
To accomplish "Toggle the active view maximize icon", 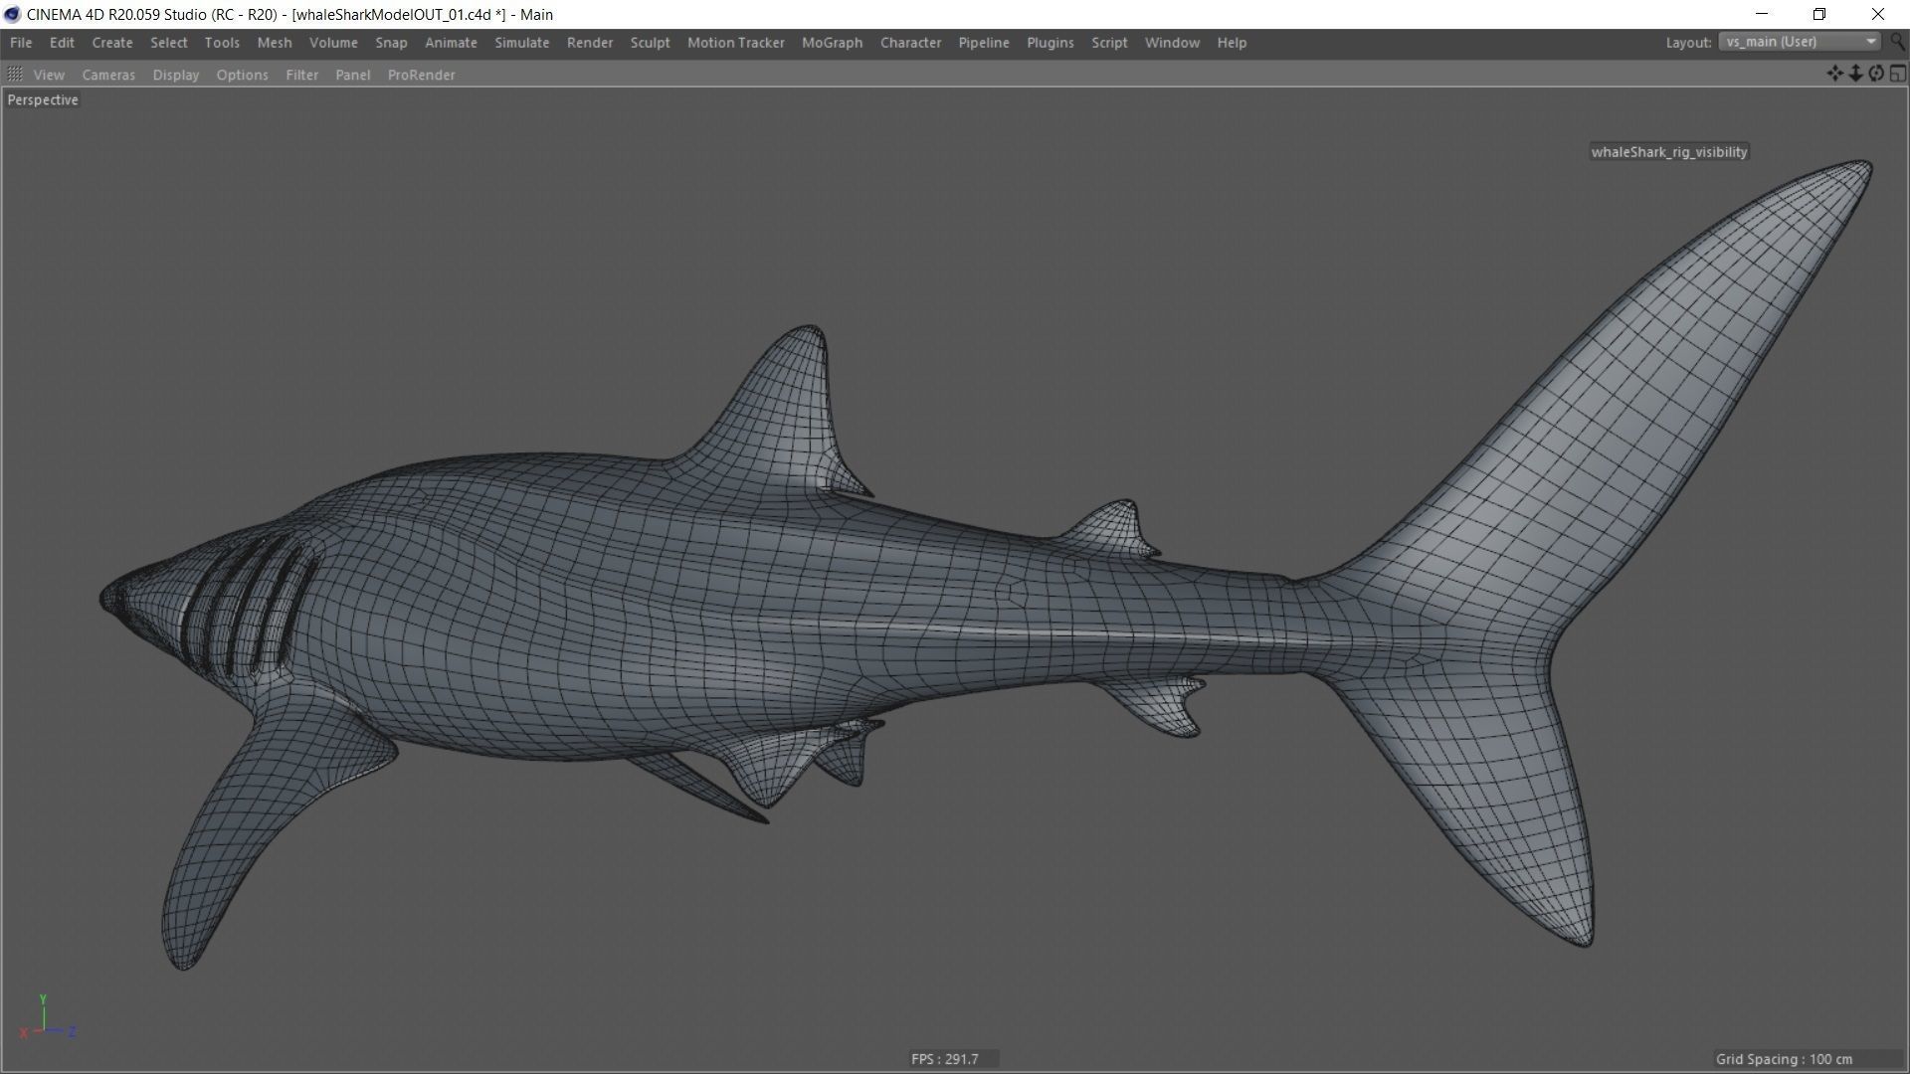I will [x=1897, y=74].
